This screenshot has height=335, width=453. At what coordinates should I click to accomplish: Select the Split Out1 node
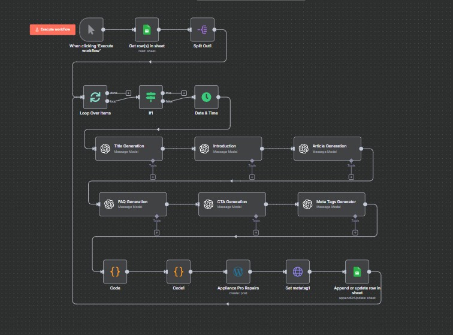click(203, 29)
